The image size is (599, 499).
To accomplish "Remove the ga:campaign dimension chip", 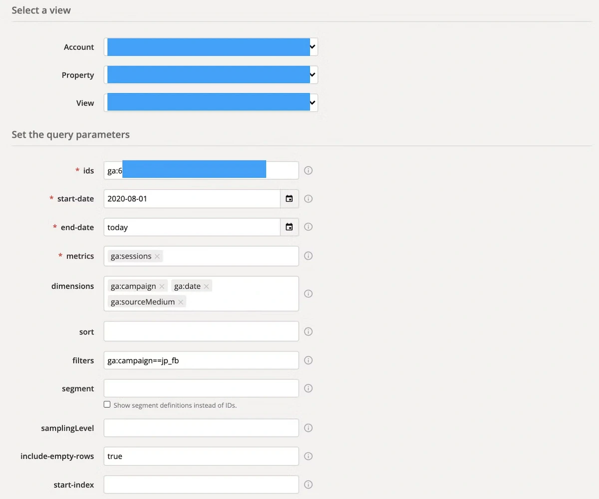I will click(x=162, y=286).
